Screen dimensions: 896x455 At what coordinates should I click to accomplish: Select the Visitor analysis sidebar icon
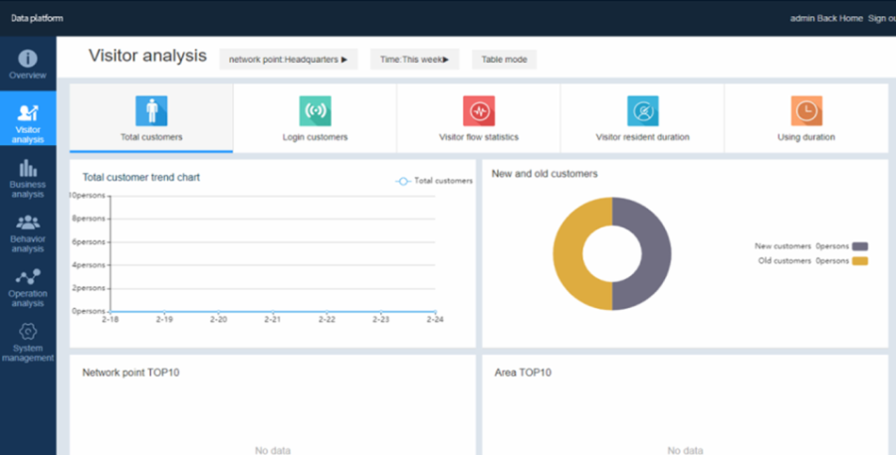pyautogui.click(x=27, y=112)
